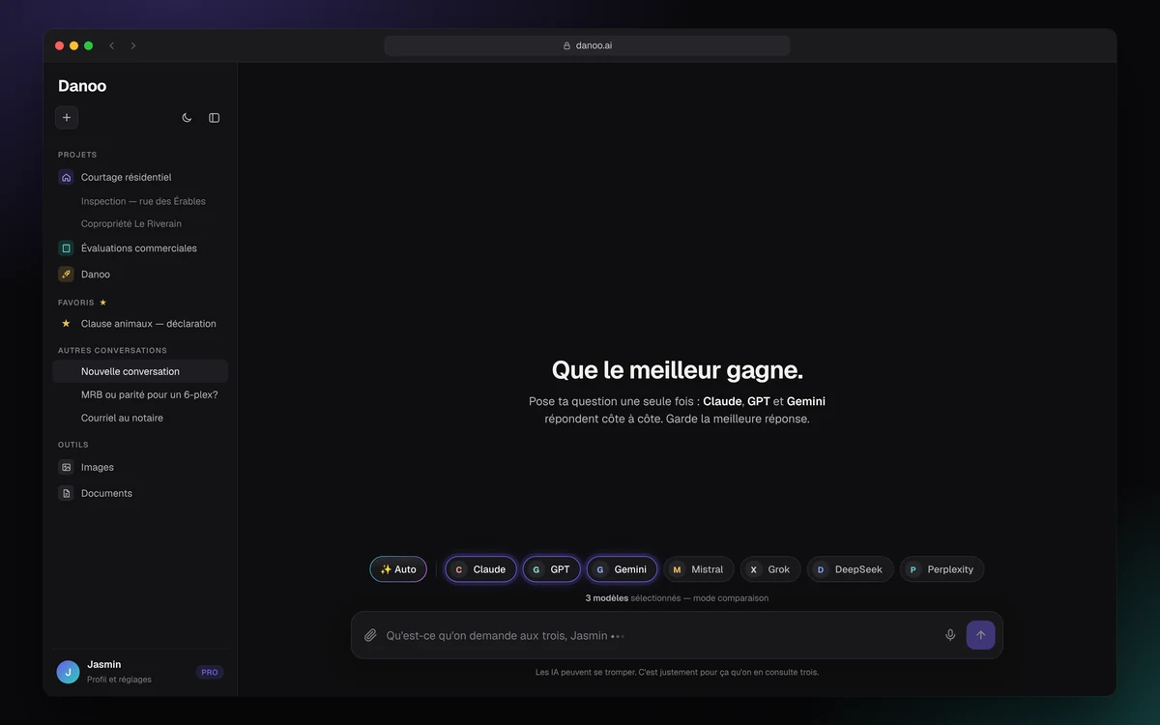
Task: Select Nouvelle conversation in sidebar
Action: (x=140, y=371)
